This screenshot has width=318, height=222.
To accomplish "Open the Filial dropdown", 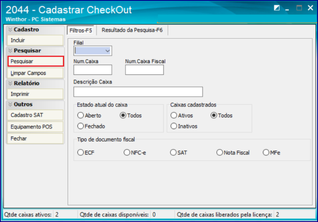I will coord(108,51).
